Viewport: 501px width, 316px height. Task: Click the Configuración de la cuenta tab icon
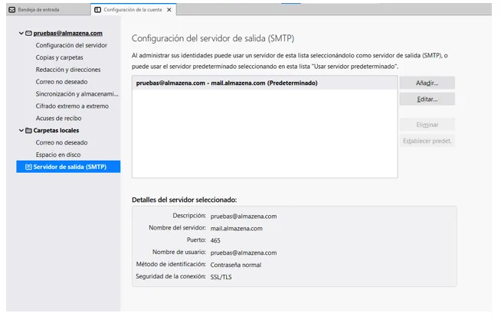pos(98,10)
